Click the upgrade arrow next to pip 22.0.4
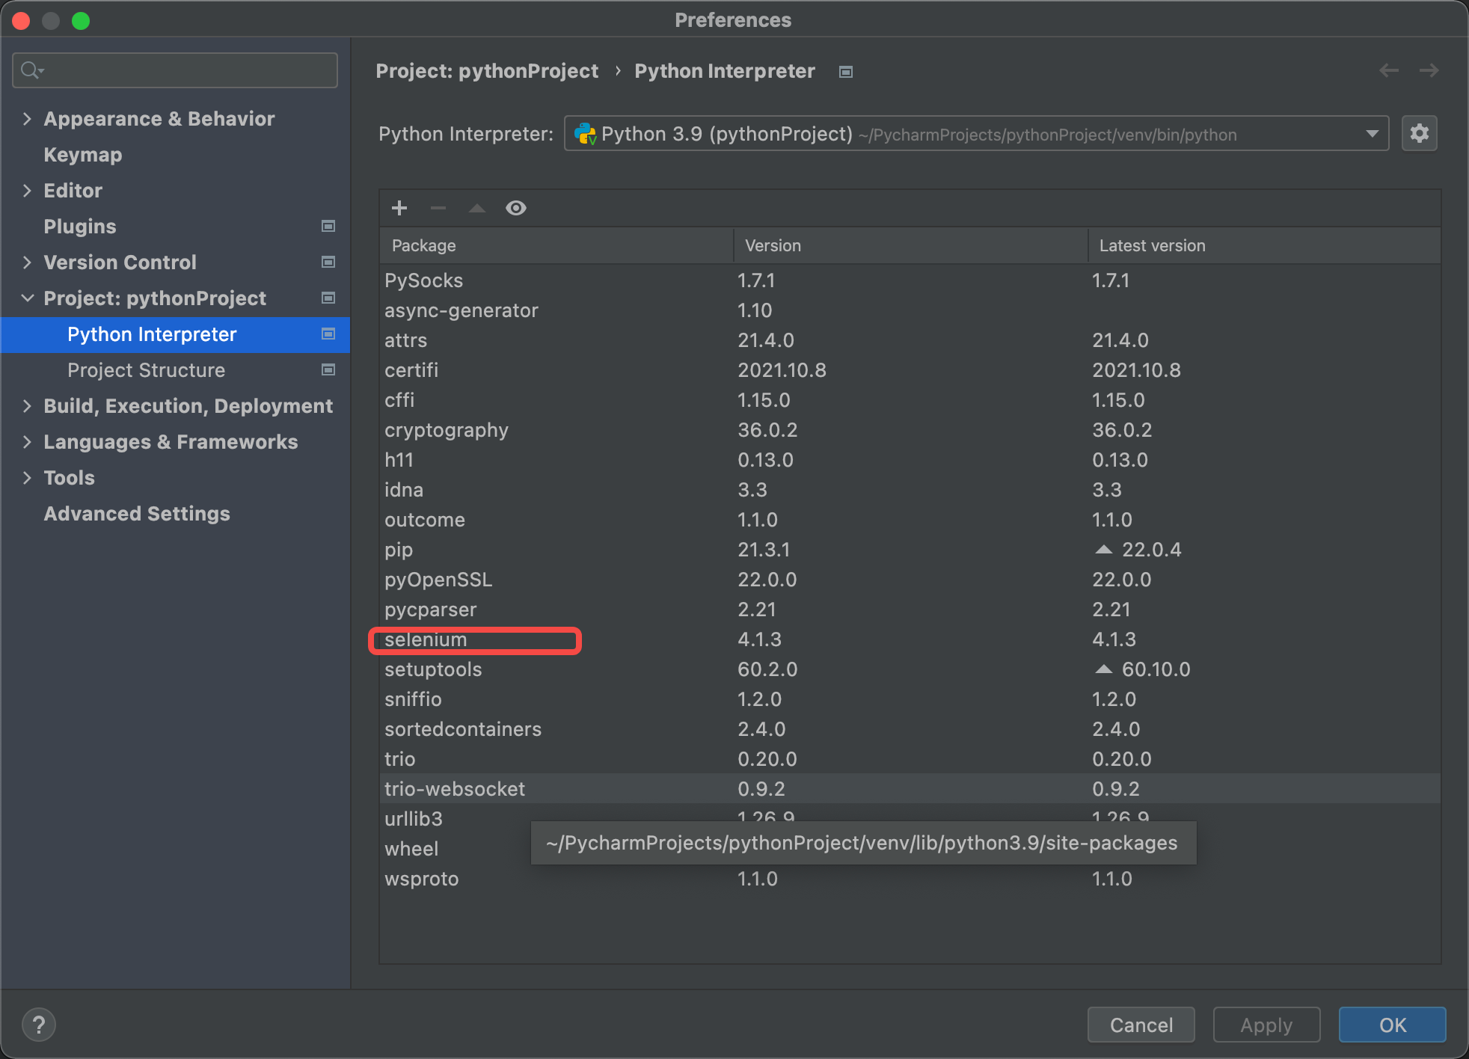The image size is (1469, 1059). tap(1103, 550)
